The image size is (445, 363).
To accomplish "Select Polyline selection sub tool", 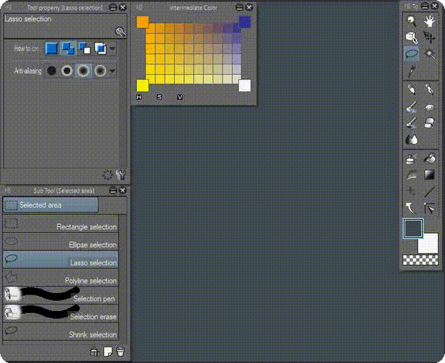I will tap(61, 277).
